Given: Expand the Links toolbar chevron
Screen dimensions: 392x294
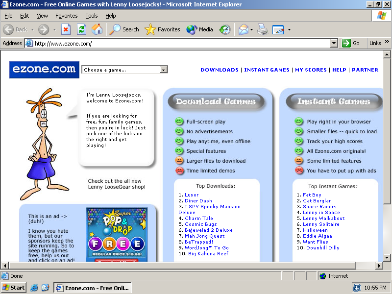Looking at the screenshot, I should pyautogui.click(x=387, y=42).
